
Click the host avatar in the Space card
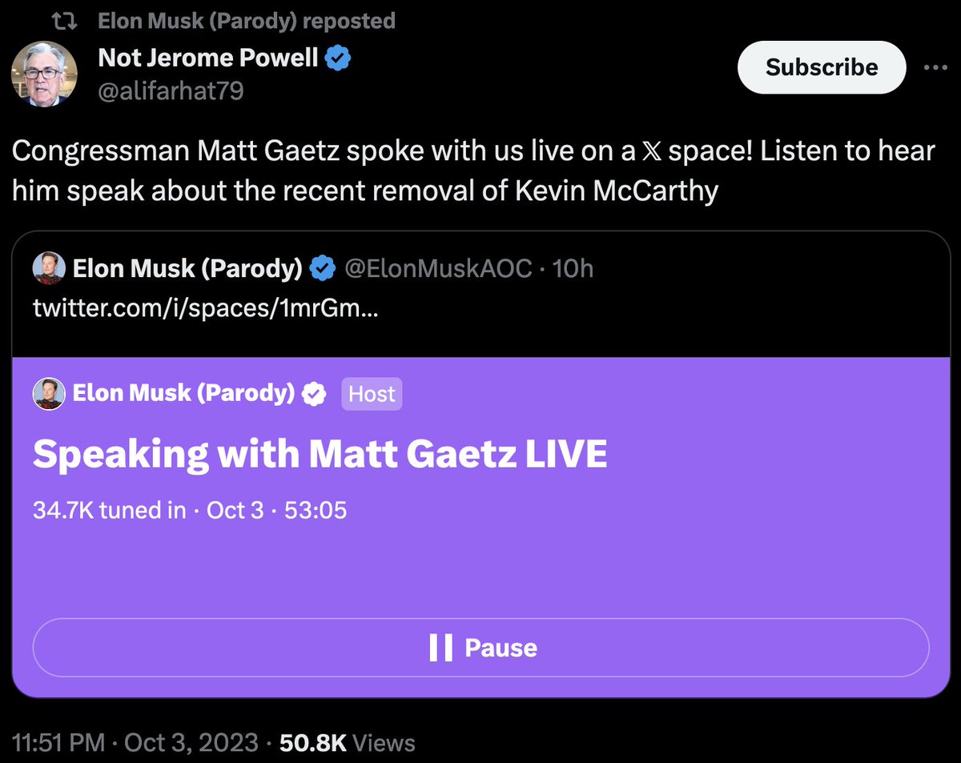click(49, 393)
